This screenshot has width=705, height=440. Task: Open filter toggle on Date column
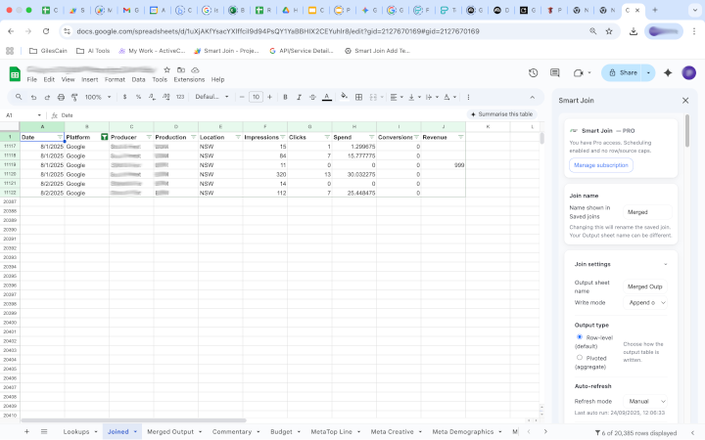pyautogui.click(x=60, y=137)
